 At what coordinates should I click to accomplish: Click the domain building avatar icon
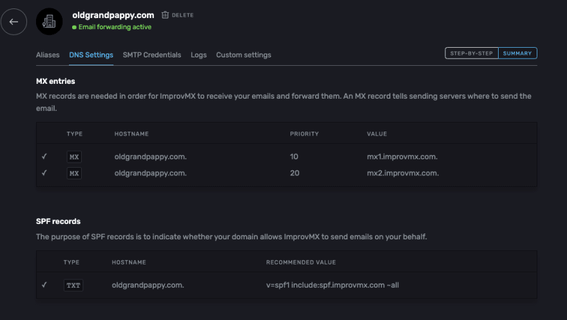pos(49,22)
